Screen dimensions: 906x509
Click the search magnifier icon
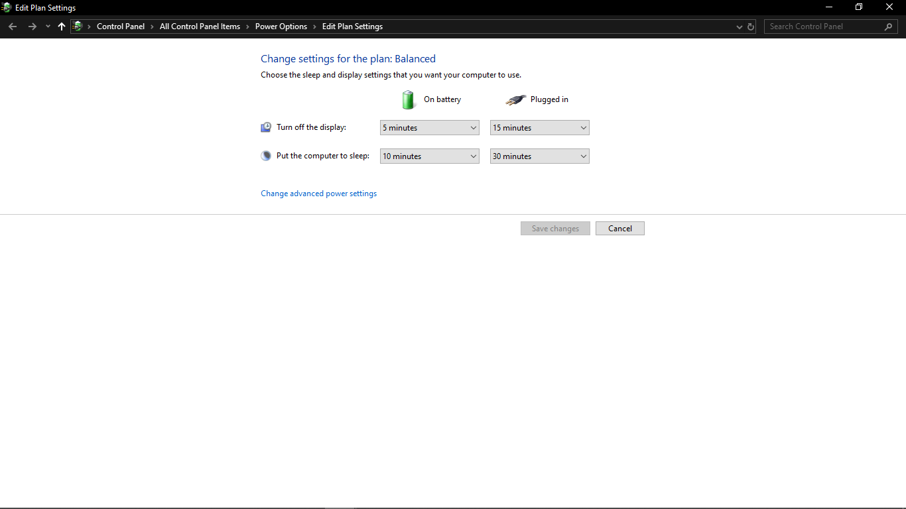click(x=889, y=27)
